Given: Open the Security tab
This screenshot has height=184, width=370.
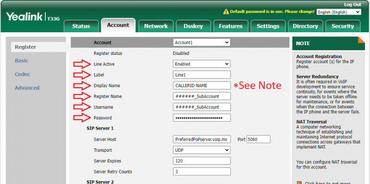Looking at the screenshot, I should point(343,26).
